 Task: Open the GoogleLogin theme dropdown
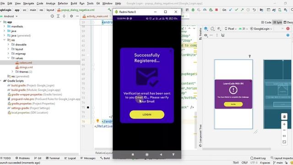pyautogui.click(x=261, y=28)
